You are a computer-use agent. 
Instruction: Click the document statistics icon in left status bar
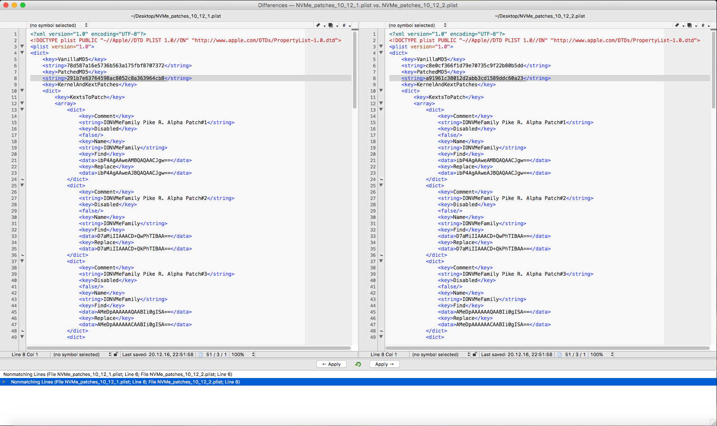click(x=201, y=354)
